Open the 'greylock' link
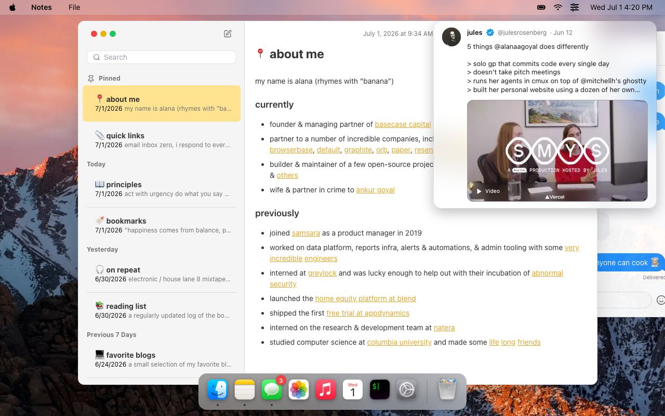Image resolution: width=665 pixels, height=416 pixels. [x=322, y=273]
